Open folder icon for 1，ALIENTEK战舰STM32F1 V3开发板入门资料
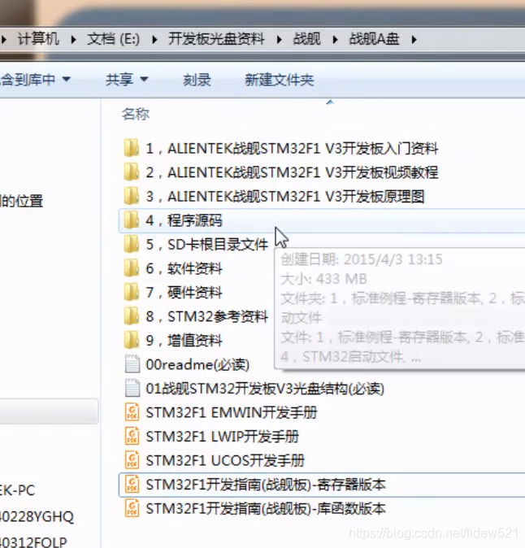The width and height of the screenshot is (525, 548). pos(132,148)
